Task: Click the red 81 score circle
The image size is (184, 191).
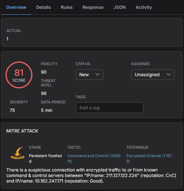Action: tap(19, 75)
